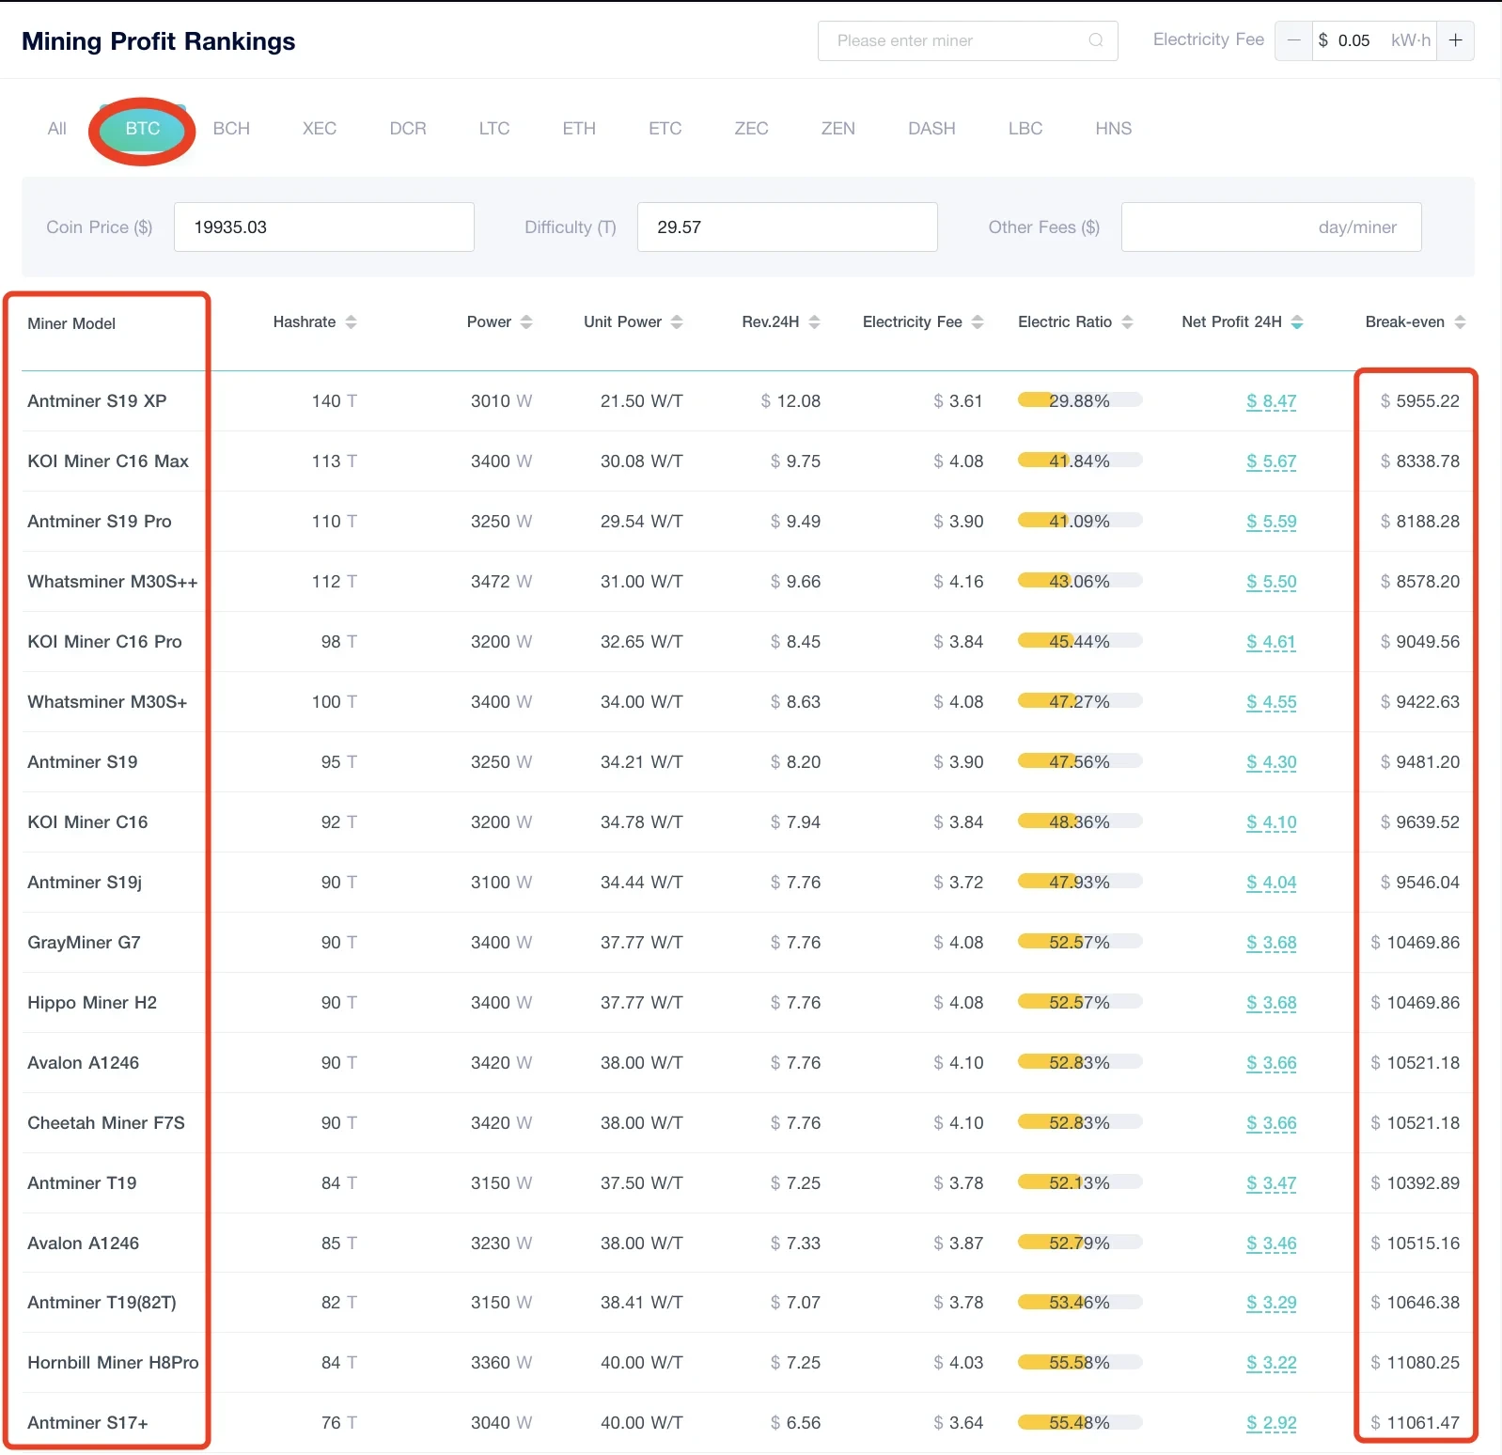Viewport: 1502px width, 1455px height.
Task: Sort by Power column sort icon
Action: click(526, 322)
